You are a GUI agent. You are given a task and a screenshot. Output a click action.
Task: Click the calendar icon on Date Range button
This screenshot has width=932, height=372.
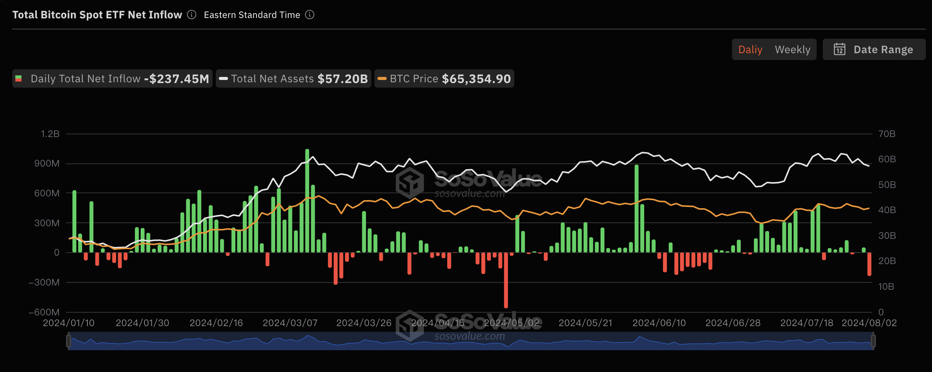click(840, 49)
